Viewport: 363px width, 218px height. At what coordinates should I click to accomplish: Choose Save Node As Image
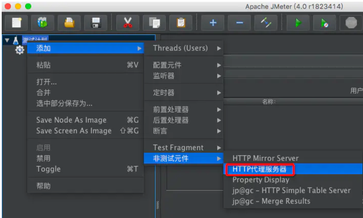(x=85, y=120)
